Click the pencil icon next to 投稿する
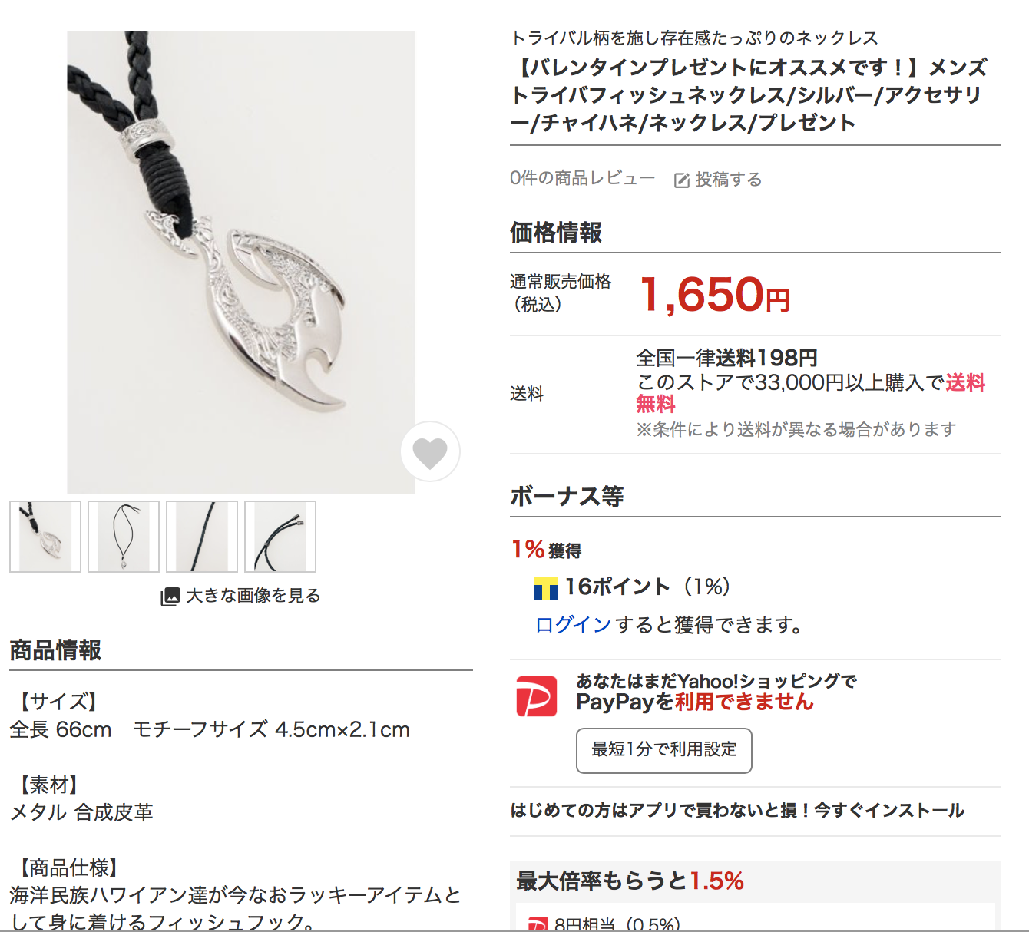This screenshot has height=932, width=1029. [x=681, y=180]
